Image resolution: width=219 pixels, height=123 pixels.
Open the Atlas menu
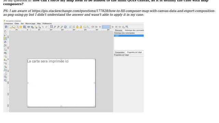(39, 24)
